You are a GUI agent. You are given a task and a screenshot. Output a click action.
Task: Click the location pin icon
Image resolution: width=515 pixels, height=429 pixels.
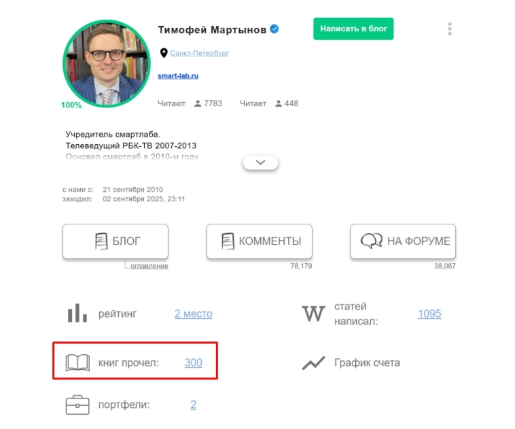tap(164, 53)
